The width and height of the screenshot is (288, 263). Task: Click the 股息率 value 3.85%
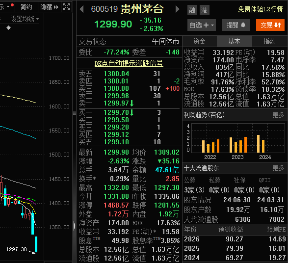point(170,240)
